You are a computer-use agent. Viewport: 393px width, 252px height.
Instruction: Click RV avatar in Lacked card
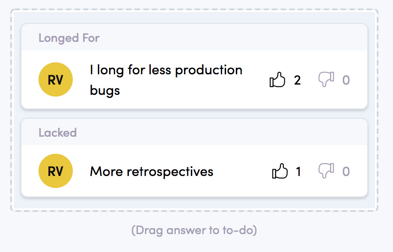[56, 171]
